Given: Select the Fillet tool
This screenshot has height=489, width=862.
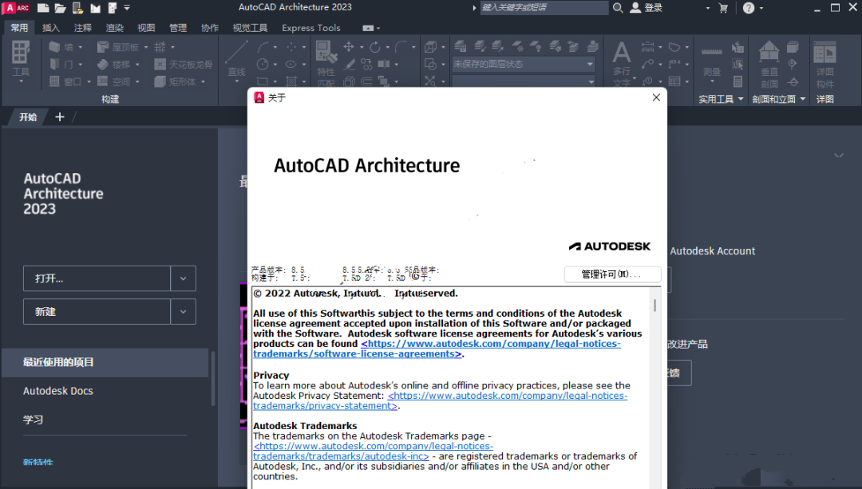Looking at the screenshot, I should click(401, 47).
